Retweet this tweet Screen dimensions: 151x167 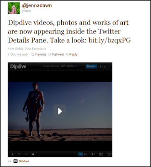click(x=56, y=54)
